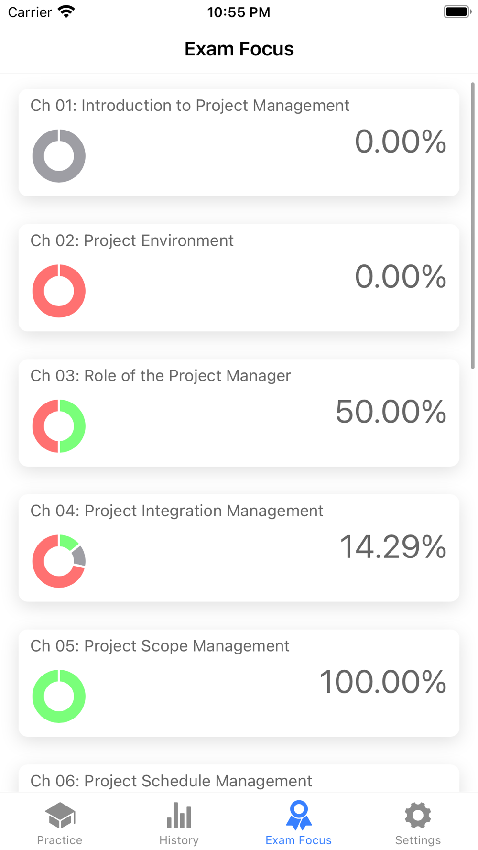
Task: Tap the half red-green donut for Ch 03
Action: pyautogui.click(x=59, y=426)
